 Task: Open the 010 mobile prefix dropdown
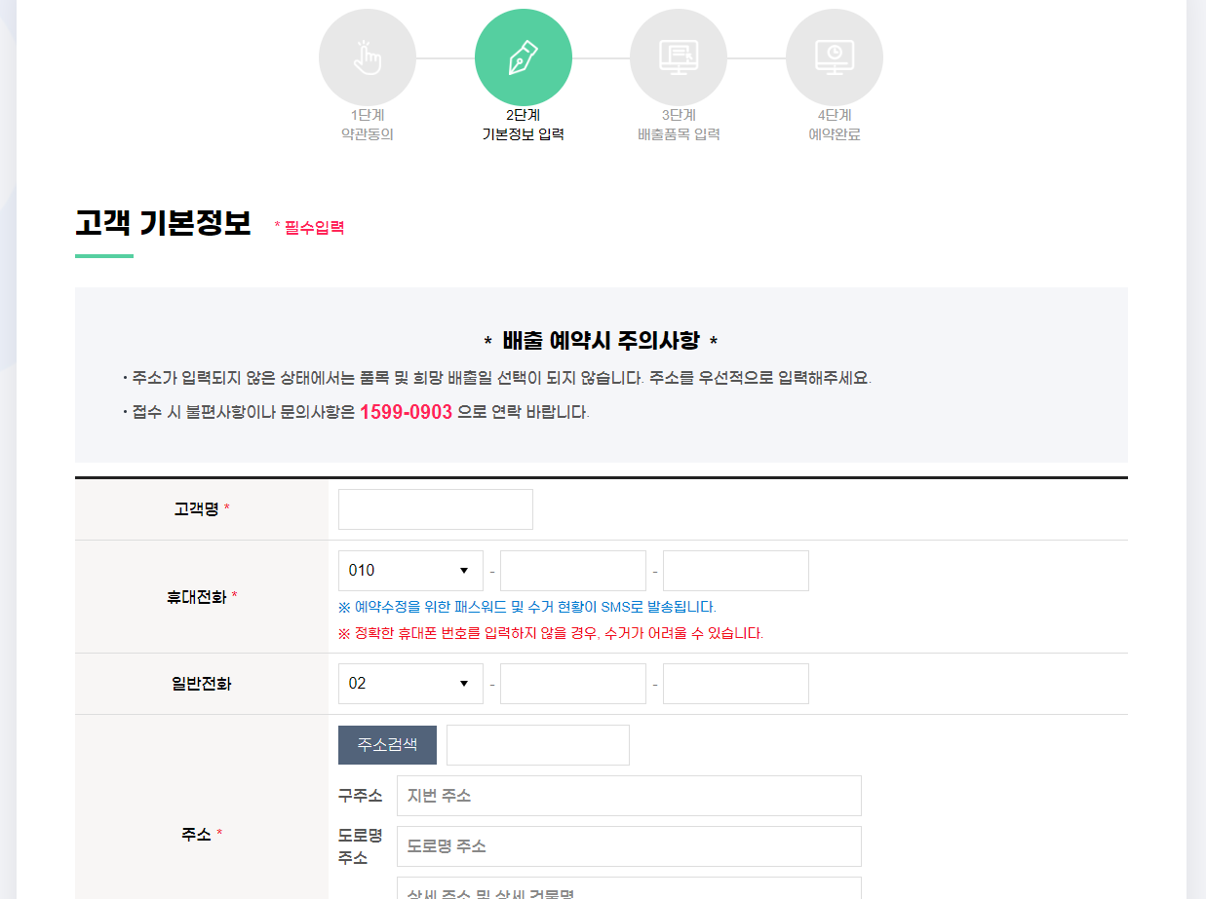coord(410,570)
